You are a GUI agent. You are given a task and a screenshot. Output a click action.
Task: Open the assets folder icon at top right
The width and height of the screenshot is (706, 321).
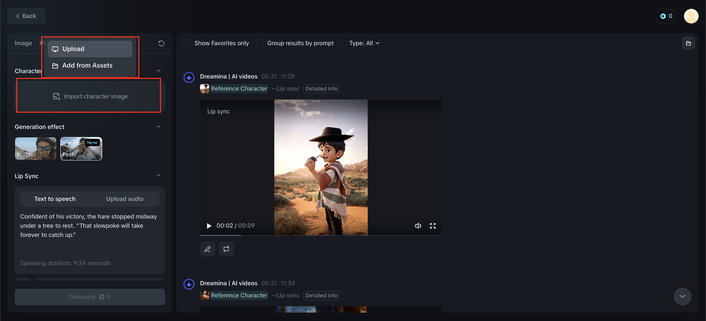(688, 43)
